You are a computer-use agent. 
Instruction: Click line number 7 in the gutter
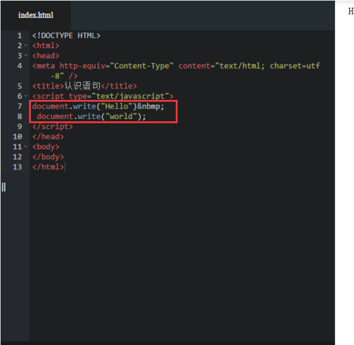point(20,106)
